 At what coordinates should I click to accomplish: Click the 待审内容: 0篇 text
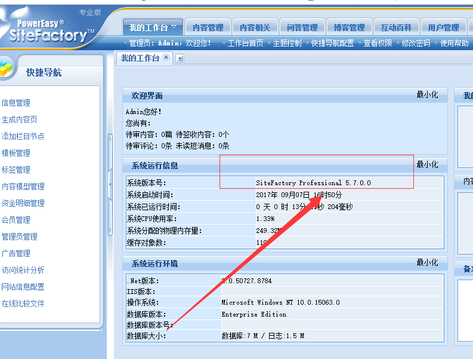149,134
